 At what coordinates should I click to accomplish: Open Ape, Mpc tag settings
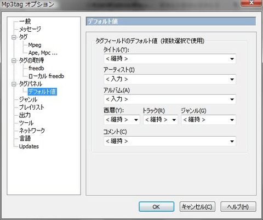(x=43, y=53)
